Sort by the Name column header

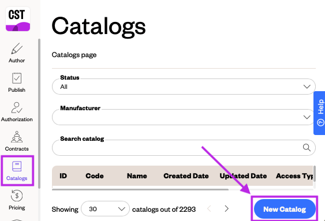click(x=137, y=176)
